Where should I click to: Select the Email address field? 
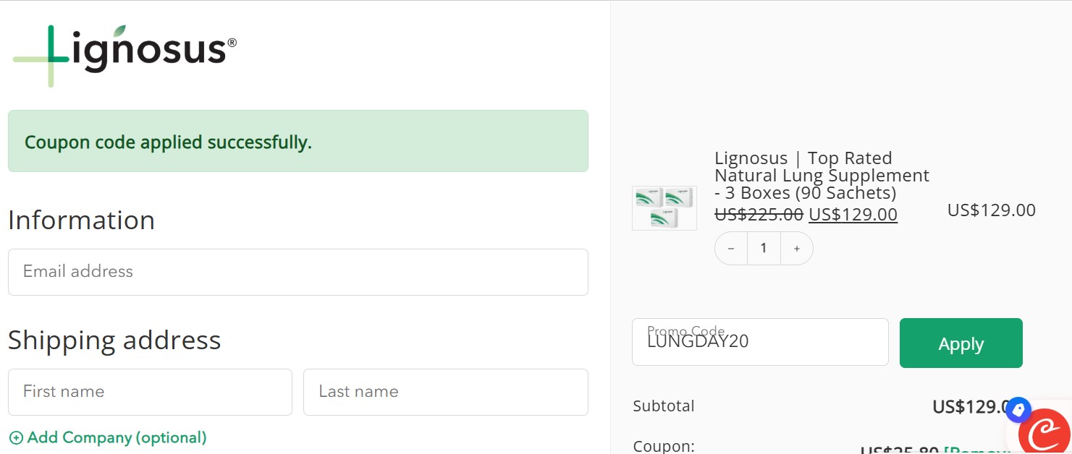[298, 272]
